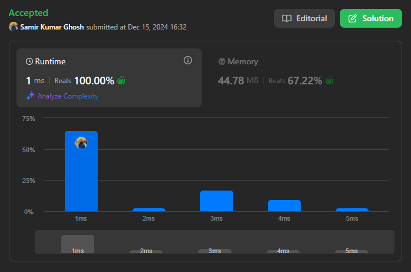Image resolution: width=411 pixels, height=272 pixels.
Task: Click the 4ms bar in the chart
Action: [284, 205]
